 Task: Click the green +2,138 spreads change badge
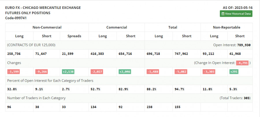tap(68, 72)
